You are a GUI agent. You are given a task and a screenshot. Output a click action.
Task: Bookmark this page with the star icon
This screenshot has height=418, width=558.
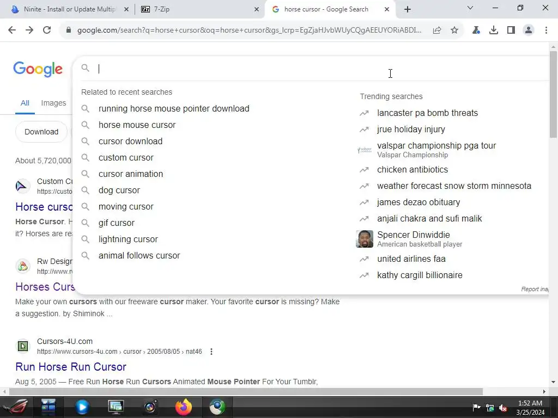click(454, 30)
